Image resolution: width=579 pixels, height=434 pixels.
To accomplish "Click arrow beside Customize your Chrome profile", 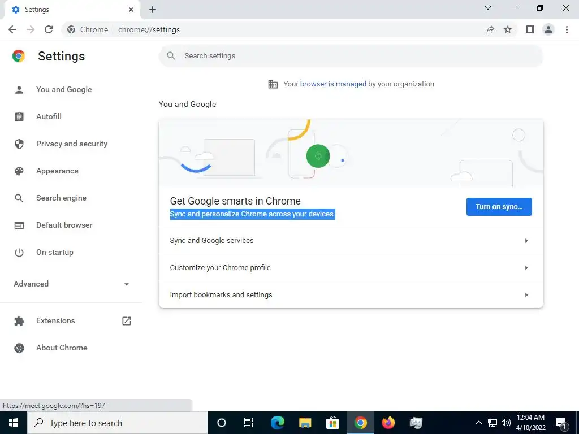I will point(526,267).
